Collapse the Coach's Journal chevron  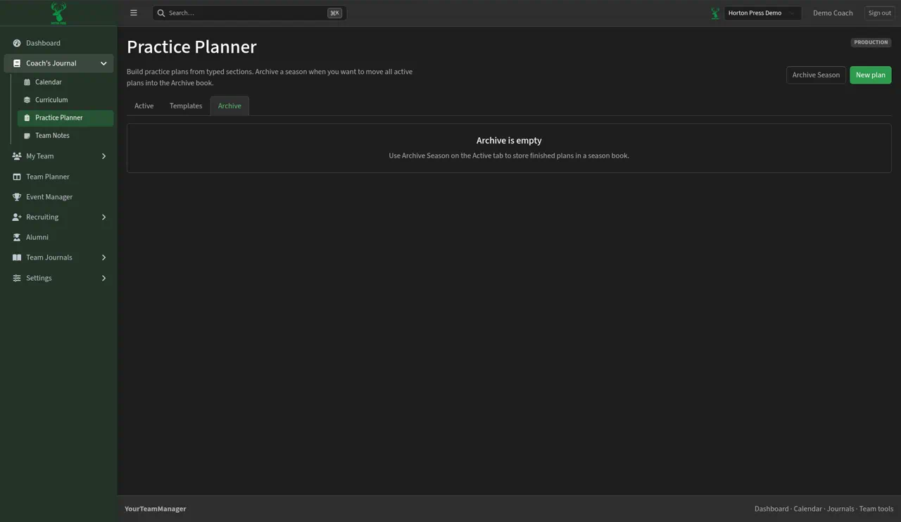[103, 63]
